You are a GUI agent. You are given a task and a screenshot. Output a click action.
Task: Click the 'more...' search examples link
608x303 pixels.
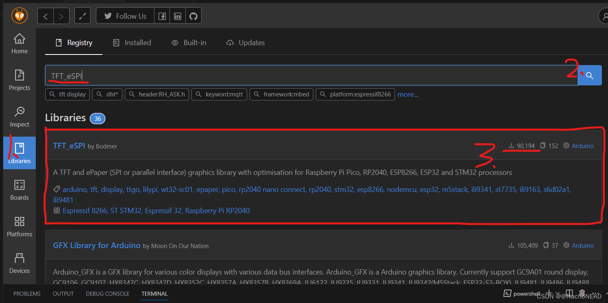pos(408,94)
